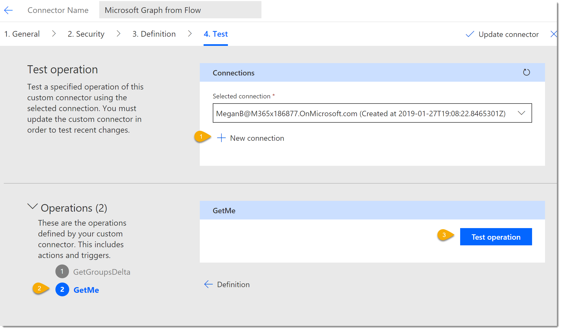
Task: Open the 2. Security tab
Action: (x=86, y=34)
